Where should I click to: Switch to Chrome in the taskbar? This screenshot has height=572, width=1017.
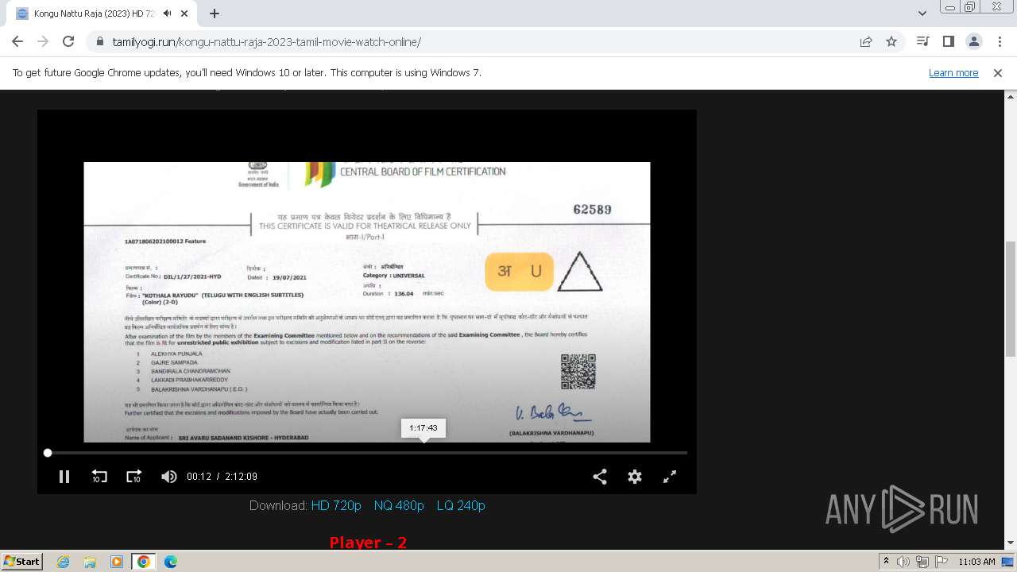click(144, 562)
